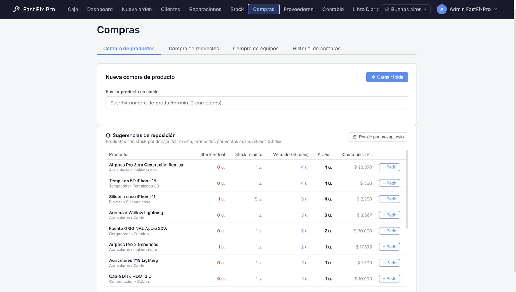
Task: Click the Nueva compra de producto heading
Action: [x=140, y=77]
